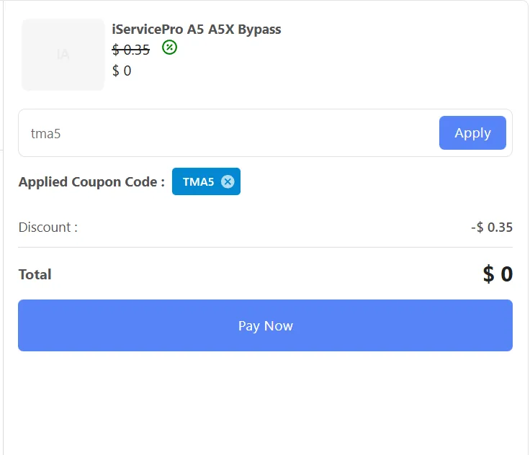530x455 pixels.
Task: Click the -$ 0.35 discount amount
Action: (x=492, y=227)
